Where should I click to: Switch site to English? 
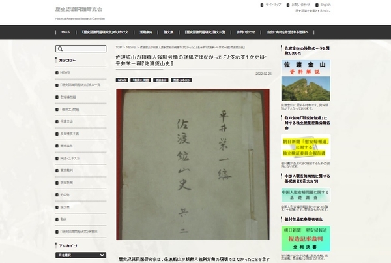pos(326,5)
